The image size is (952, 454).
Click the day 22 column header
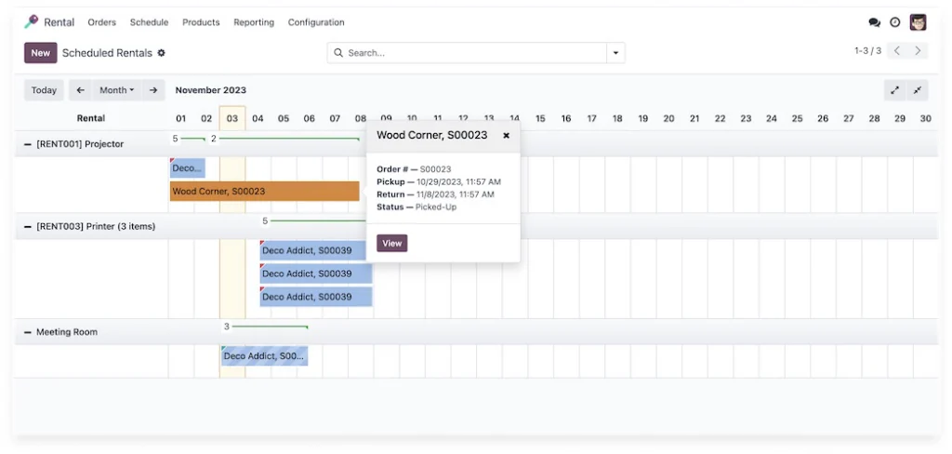coord(721,118)
